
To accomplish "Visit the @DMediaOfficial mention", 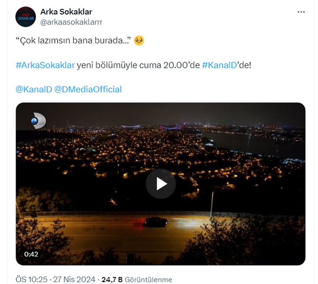I will (88, 90).
